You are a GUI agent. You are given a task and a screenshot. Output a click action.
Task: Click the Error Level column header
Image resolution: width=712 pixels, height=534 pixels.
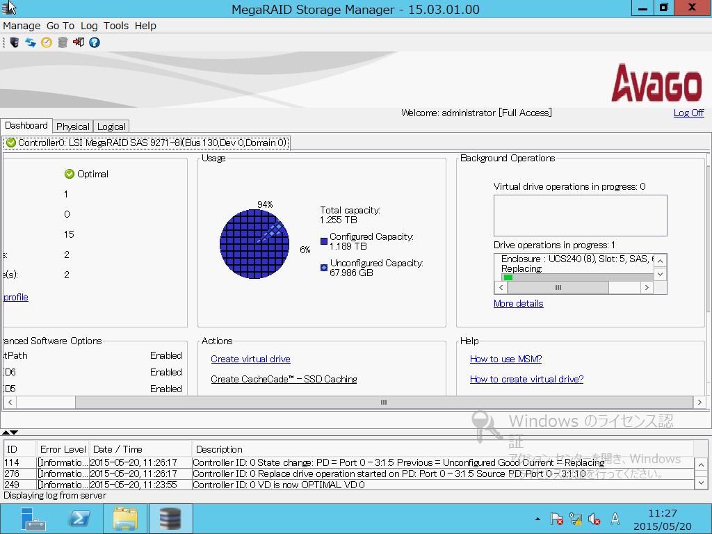[x=63, y=450]
